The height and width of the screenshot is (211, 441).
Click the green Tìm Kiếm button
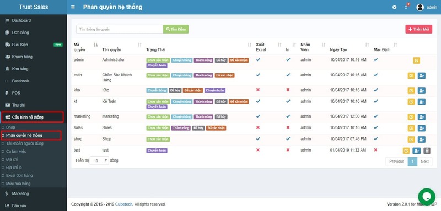pyautogui.click(x=176, y=29)
